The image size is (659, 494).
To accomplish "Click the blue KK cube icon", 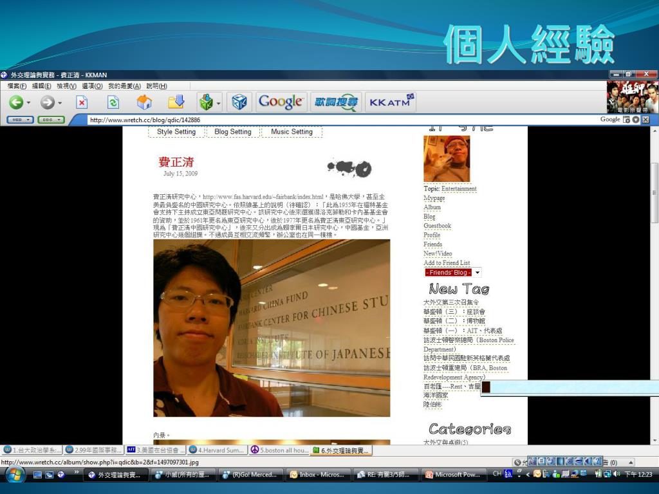I will pos(239,102).
